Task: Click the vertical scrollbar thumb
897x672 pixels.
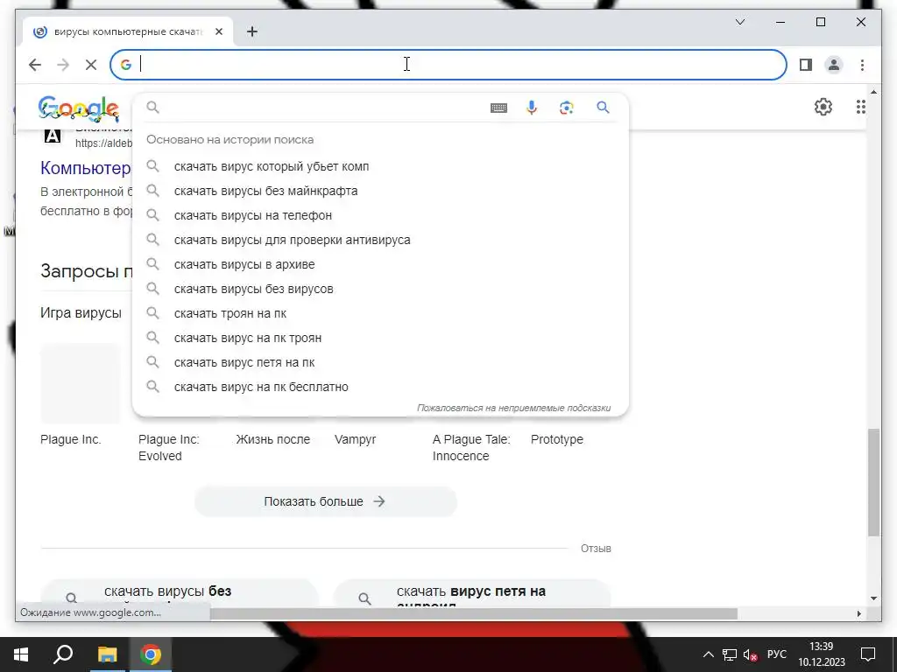Action: point(873,482)
